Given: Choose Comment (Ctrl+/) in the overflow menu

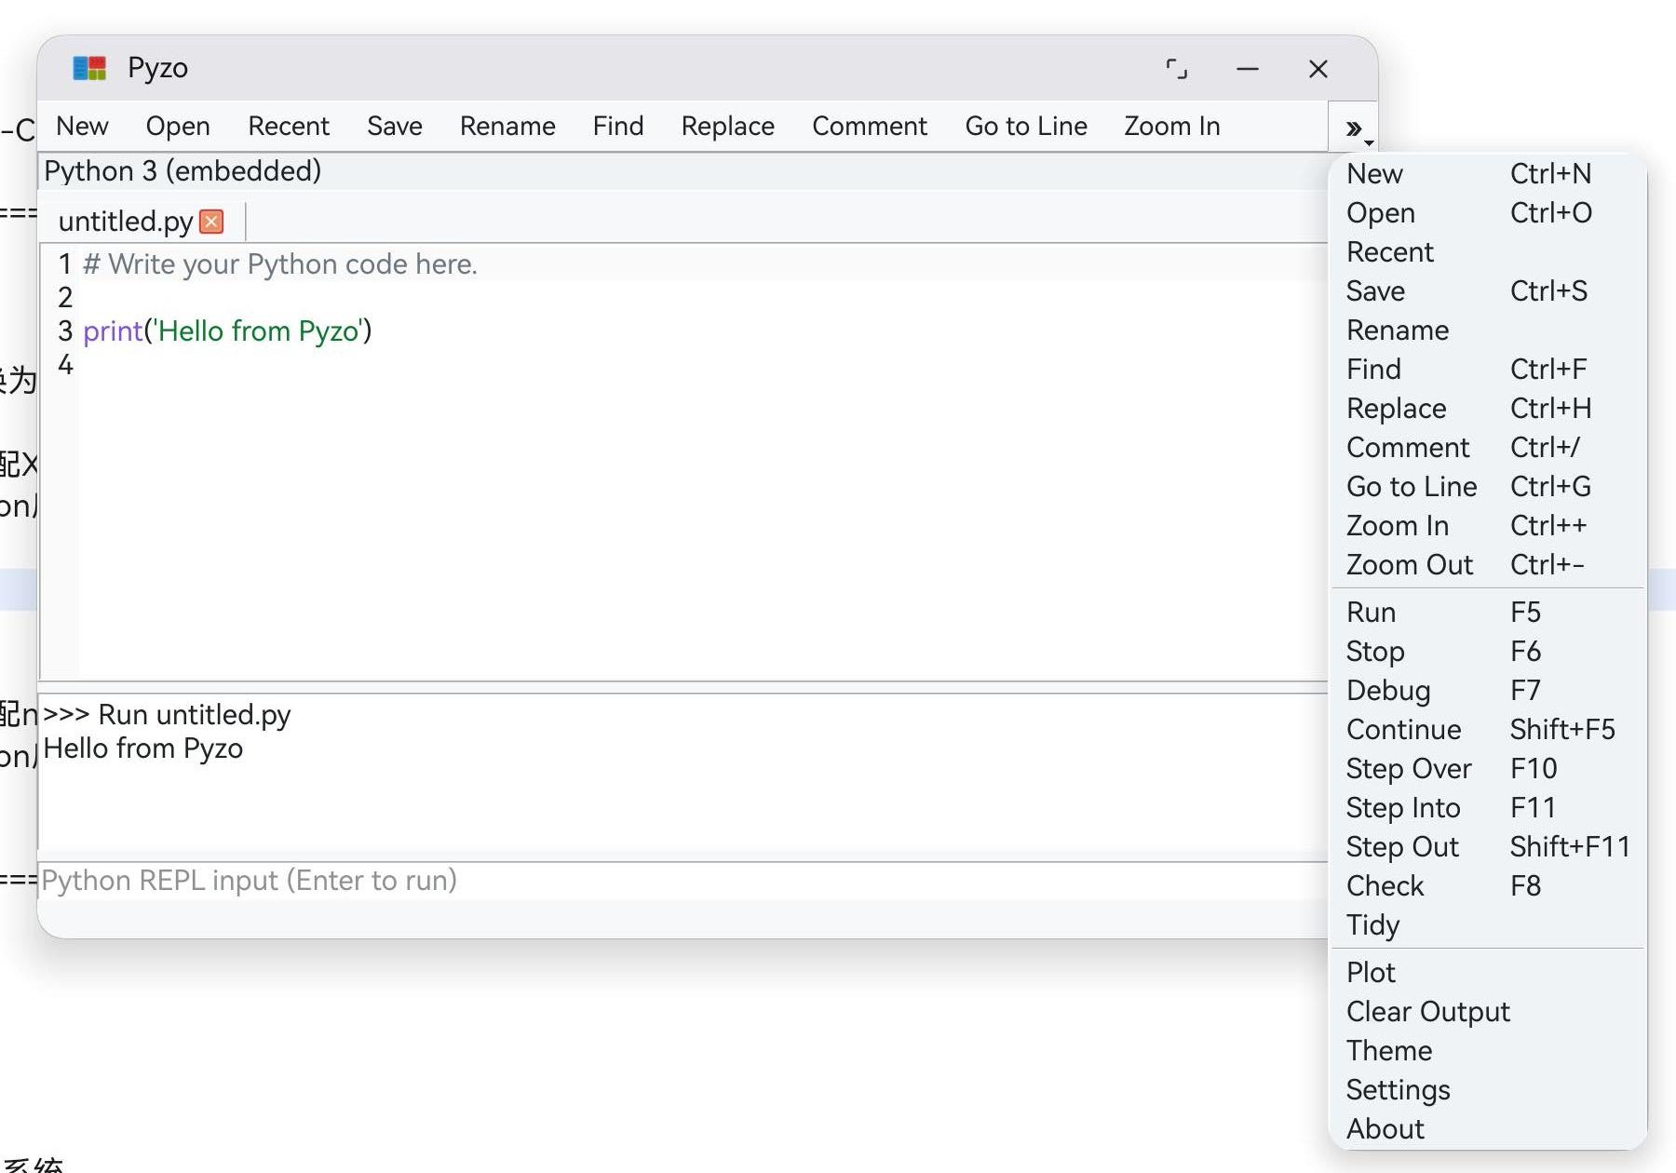Looking at the screenshot, I should pyautogui.click(x=1487, y=448).
